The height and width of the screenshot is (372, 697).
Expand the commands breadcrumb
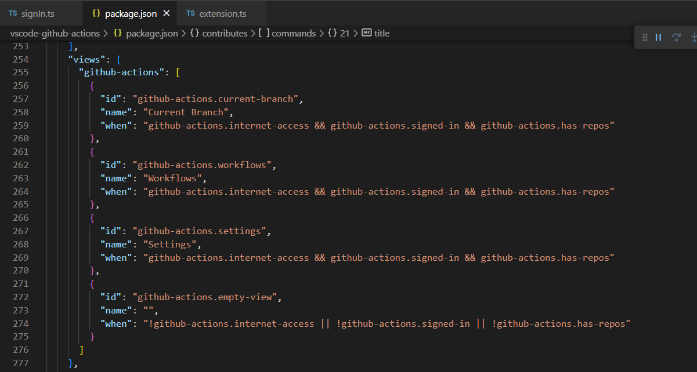pyautogui.click(x=288, y=33)
